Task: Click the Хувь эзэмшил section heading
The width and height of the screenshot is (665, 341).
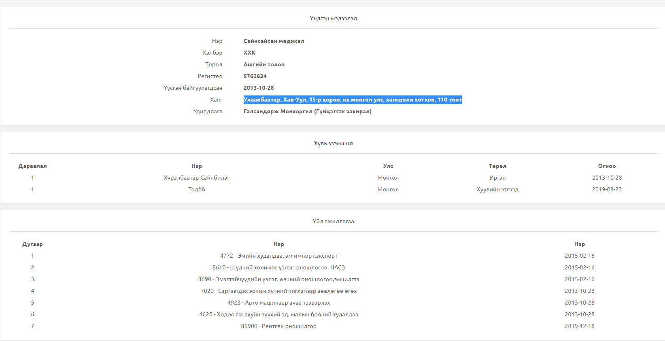Action: [x=333, y=143]
